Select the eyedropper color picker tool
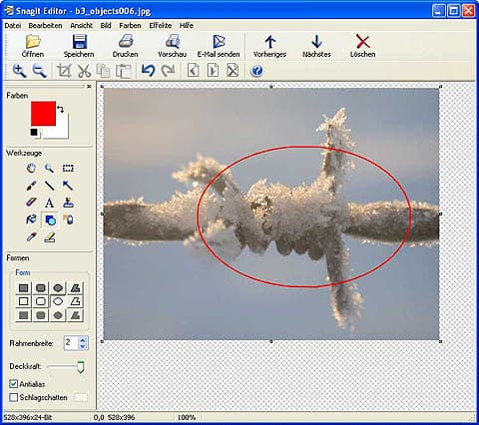This screenshot has height=425, width=479. 31,236
